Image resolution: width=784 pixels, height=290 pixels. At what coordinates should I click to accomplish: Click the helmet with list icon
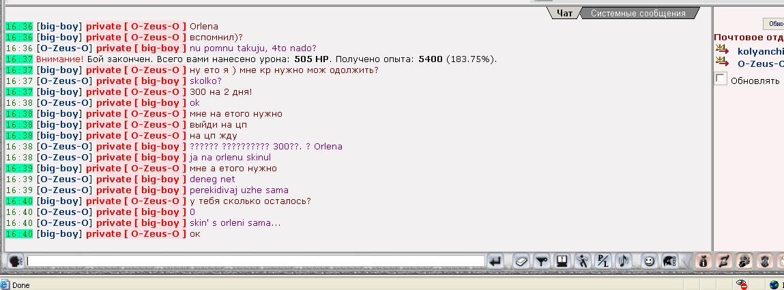(669, 261)
